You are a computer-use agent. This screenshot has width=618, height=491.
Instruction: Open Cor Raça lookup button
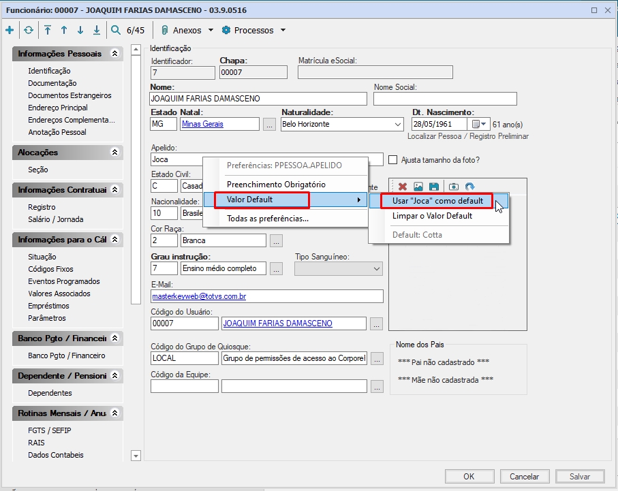276,241
